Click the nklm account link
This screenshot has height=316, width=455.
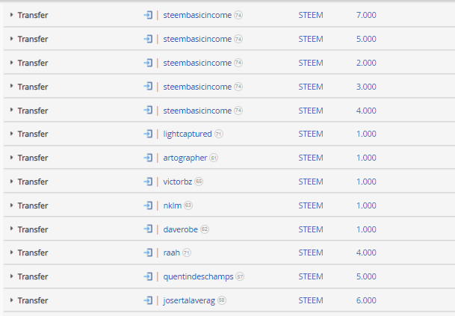point(173,205)
